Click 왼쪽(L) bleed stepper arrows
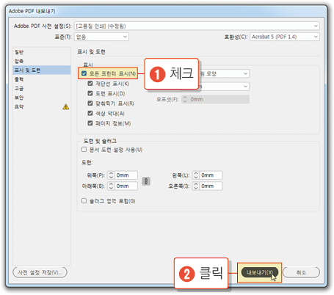The width and height of the screenshot is (334, 295). click(x=196, y=175)
